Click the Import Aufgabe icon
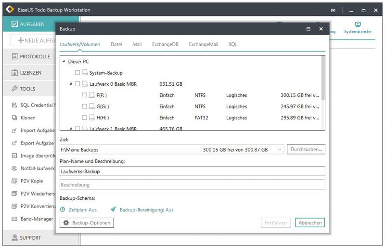 (14, 131)
